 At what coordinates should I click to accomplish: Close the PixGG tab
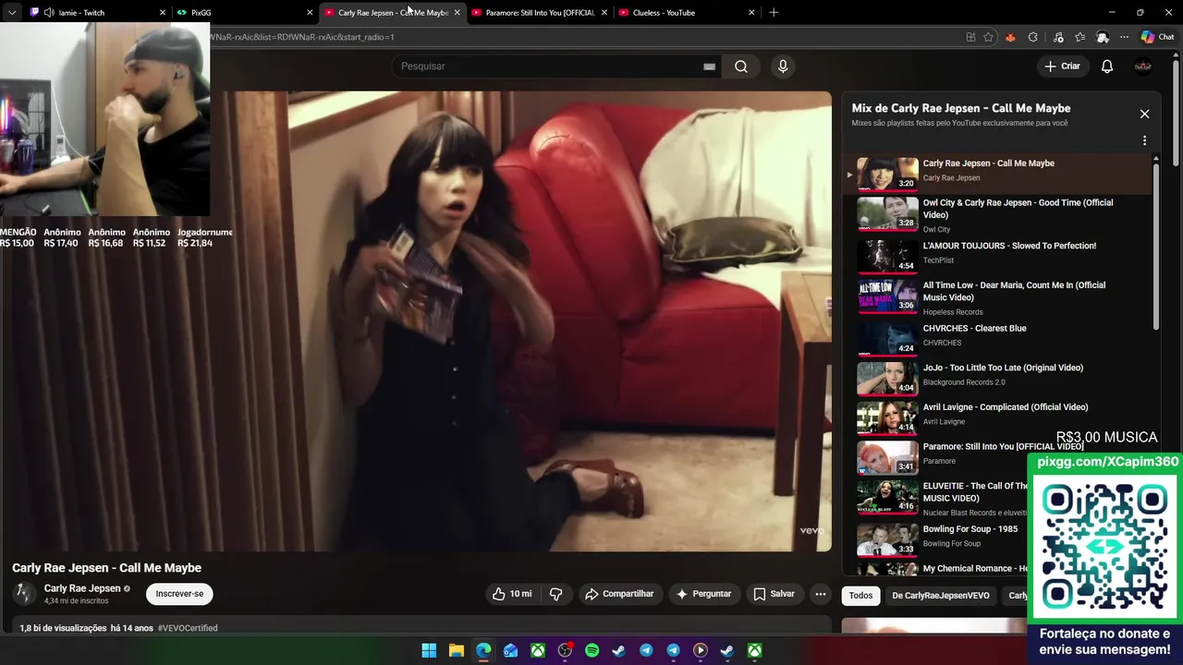click(x=310, y=12)
